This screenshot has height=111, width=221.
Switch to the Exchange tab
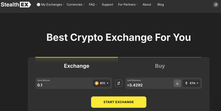[x=77, y=66]
